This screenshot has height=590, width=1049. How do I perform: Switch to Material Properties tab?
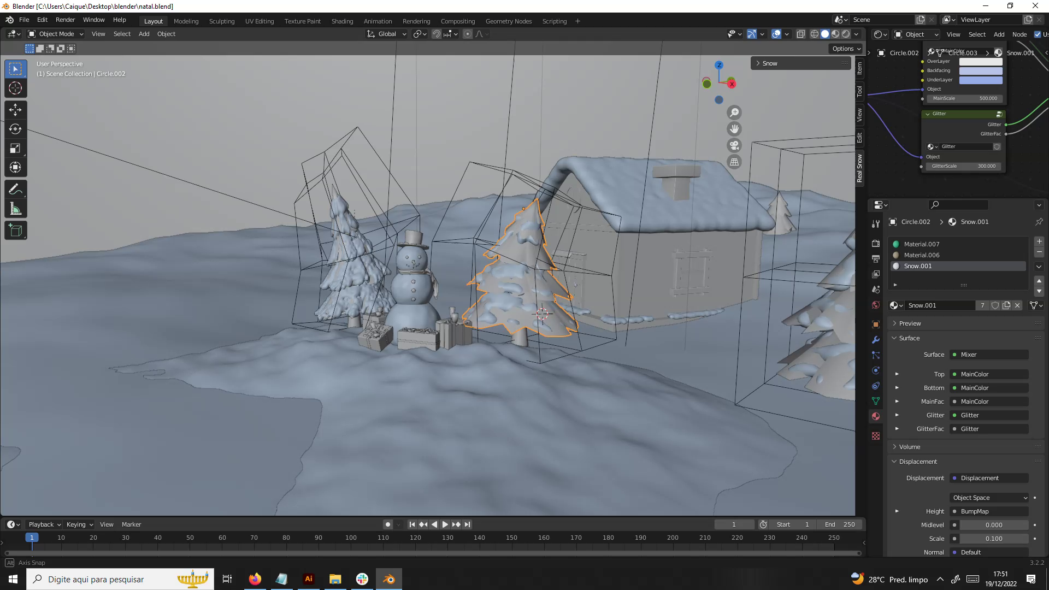pos(876,416)
